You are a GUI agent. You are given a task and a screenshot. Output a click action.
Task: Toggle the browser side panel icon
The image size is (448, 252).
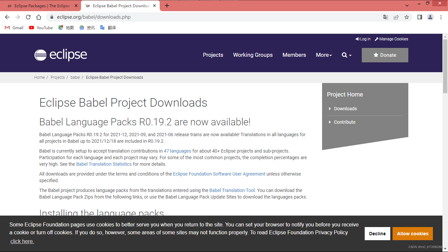pos(419,17)
